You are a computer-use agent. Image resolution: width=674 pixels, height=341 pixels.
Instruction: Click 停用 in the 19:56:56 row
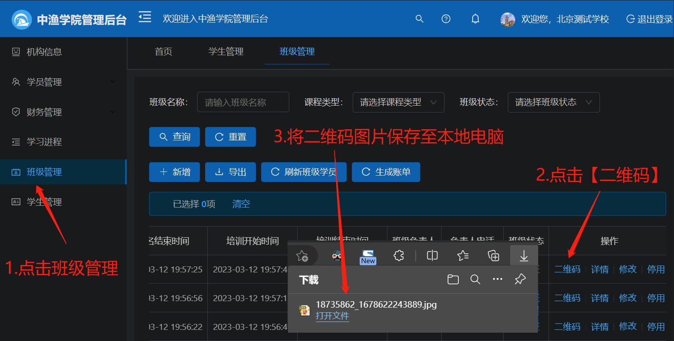[x=656, y=298]
